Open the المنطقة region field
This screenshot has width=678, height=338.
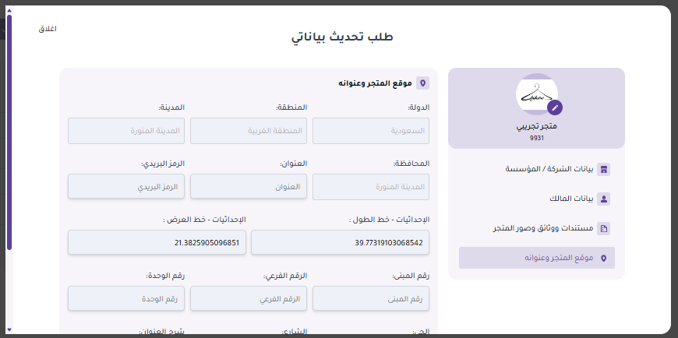point(249,131)
